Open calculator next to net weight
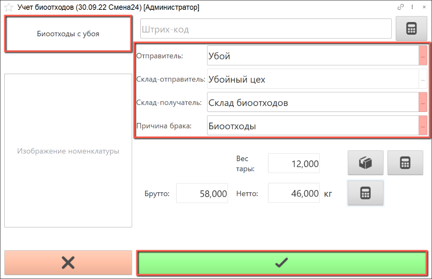This screenshot has height=279, width=432. 365,193
